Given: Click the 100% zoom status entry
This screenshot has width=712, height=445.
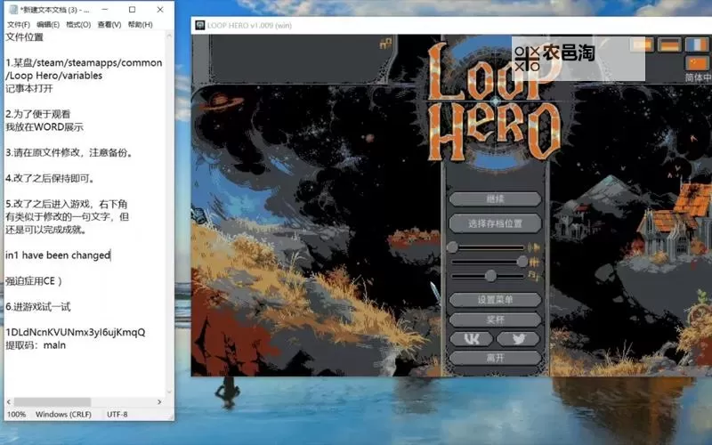Looking at the screenshot, I should tap(16, 414).
